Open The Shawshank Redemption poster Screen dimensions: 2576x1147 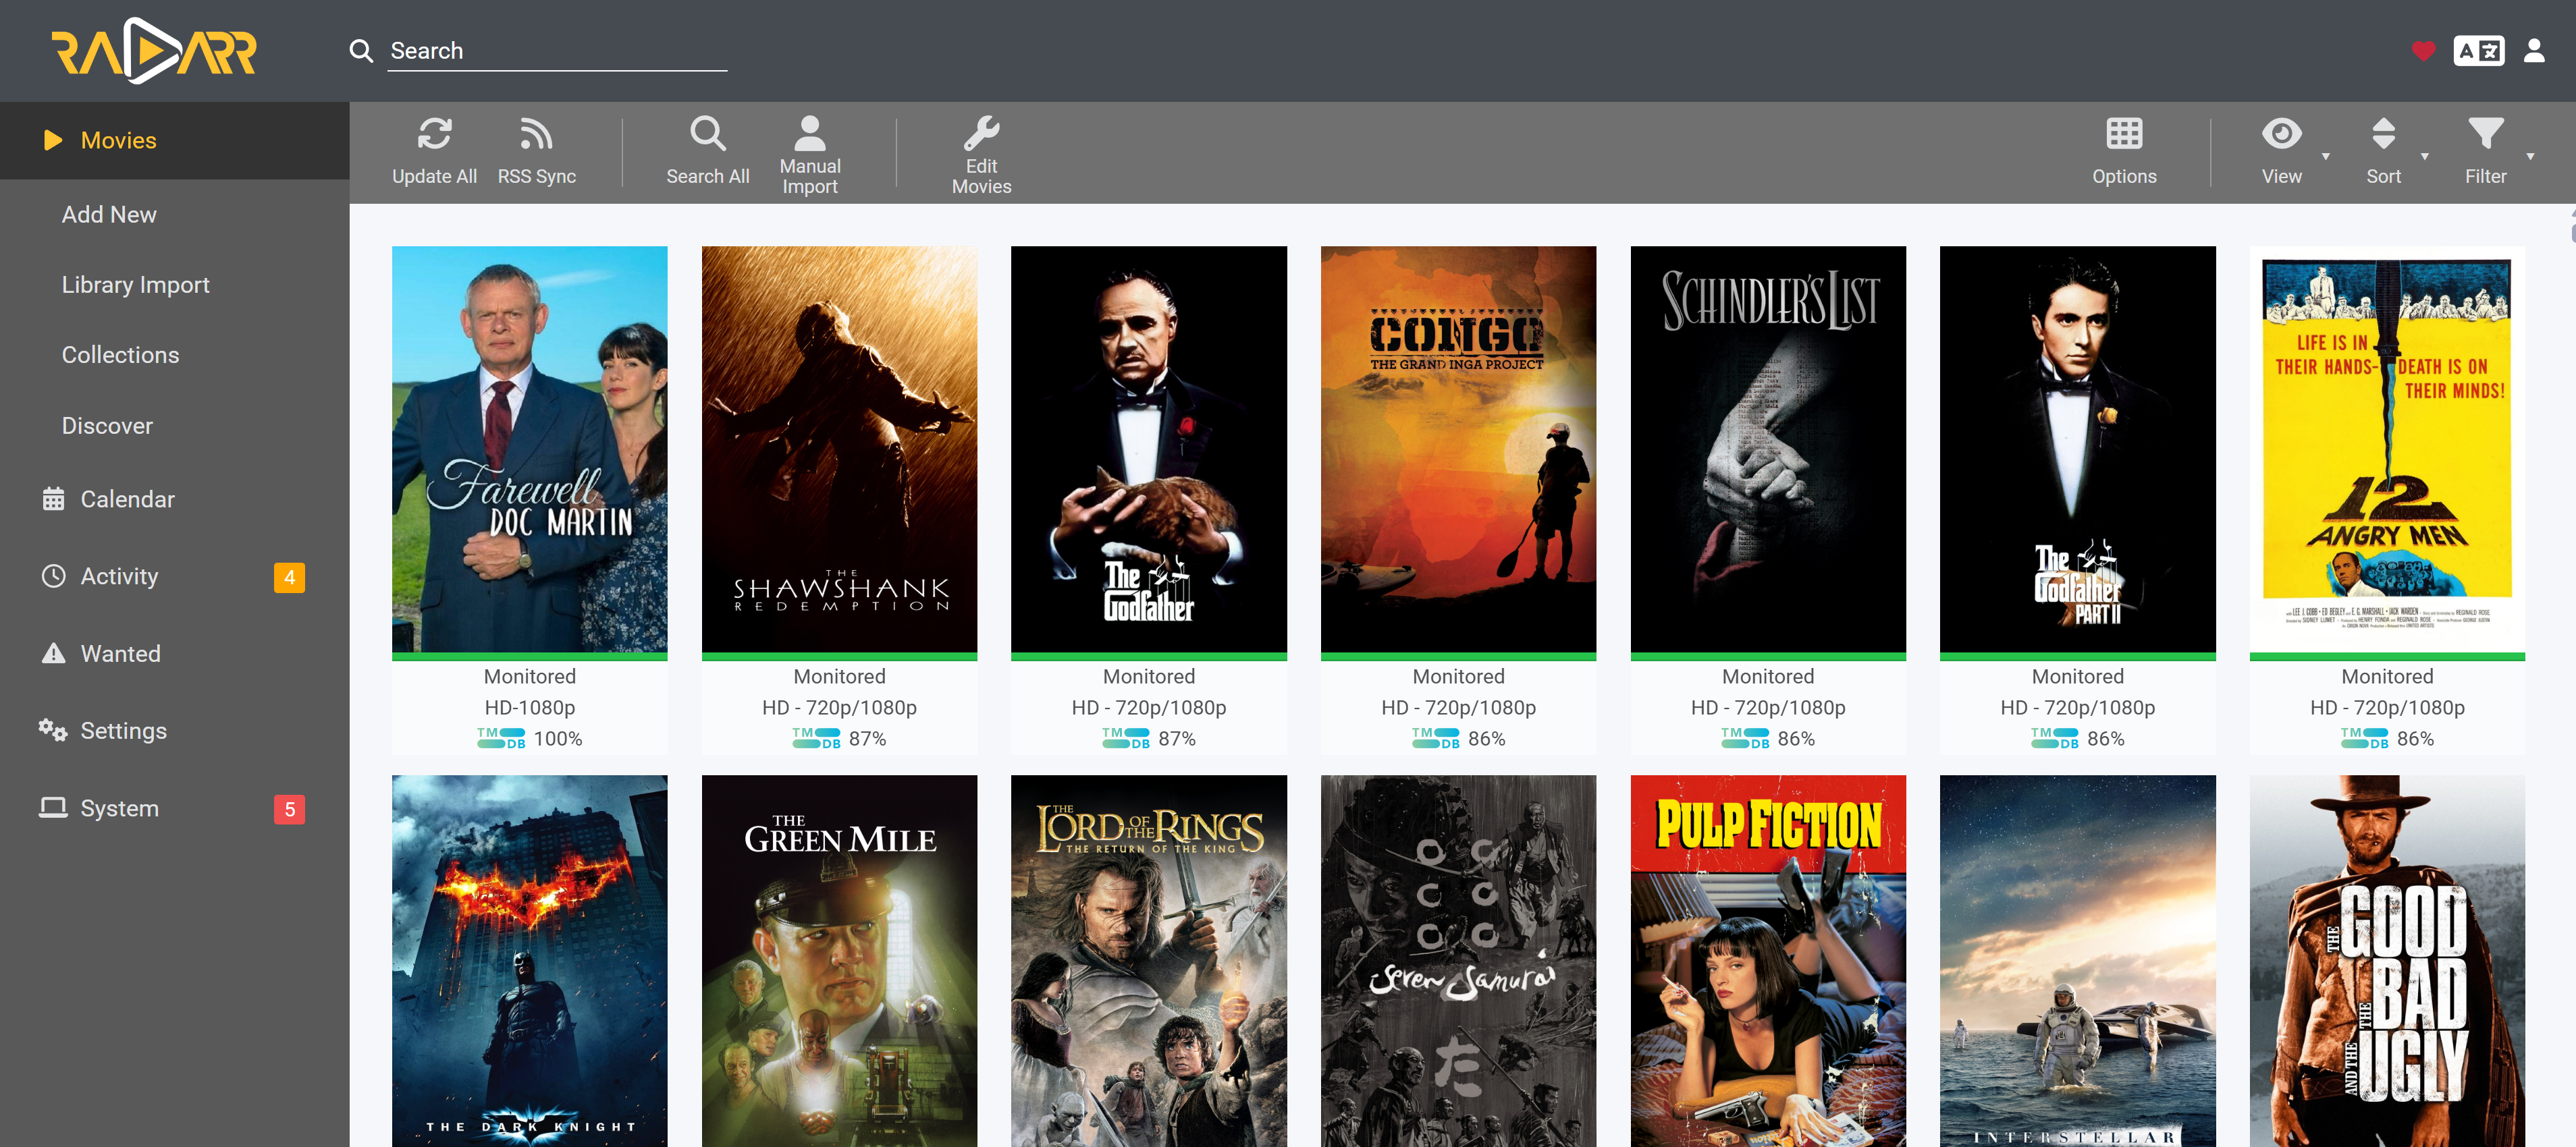tap(839, 449)
